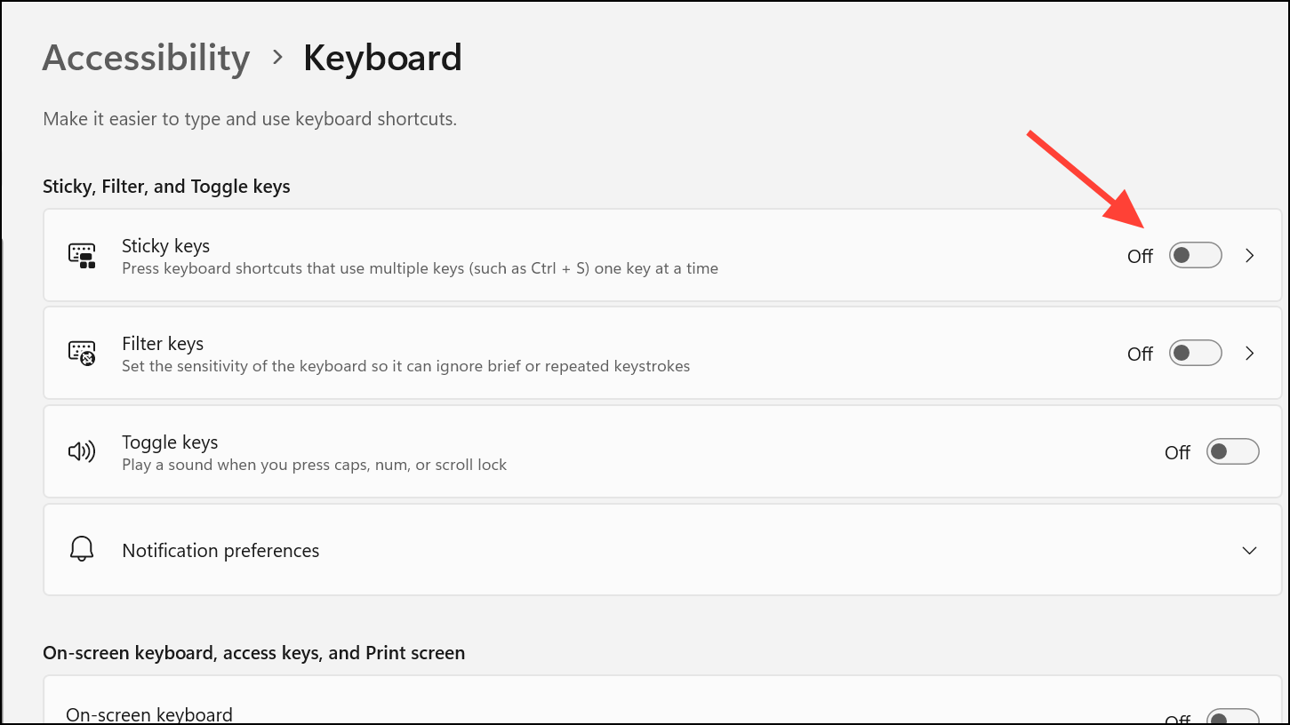The image size is (1290, 725).
Task: Toggle the On-screen keyboard switch
Action: point(1232,718)
